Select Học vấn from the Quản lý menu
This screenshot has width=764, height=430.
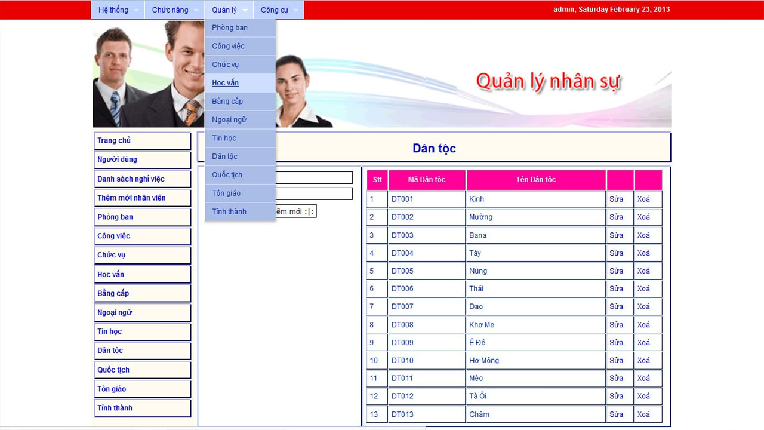pyautogui.click(x=225, y=82)
